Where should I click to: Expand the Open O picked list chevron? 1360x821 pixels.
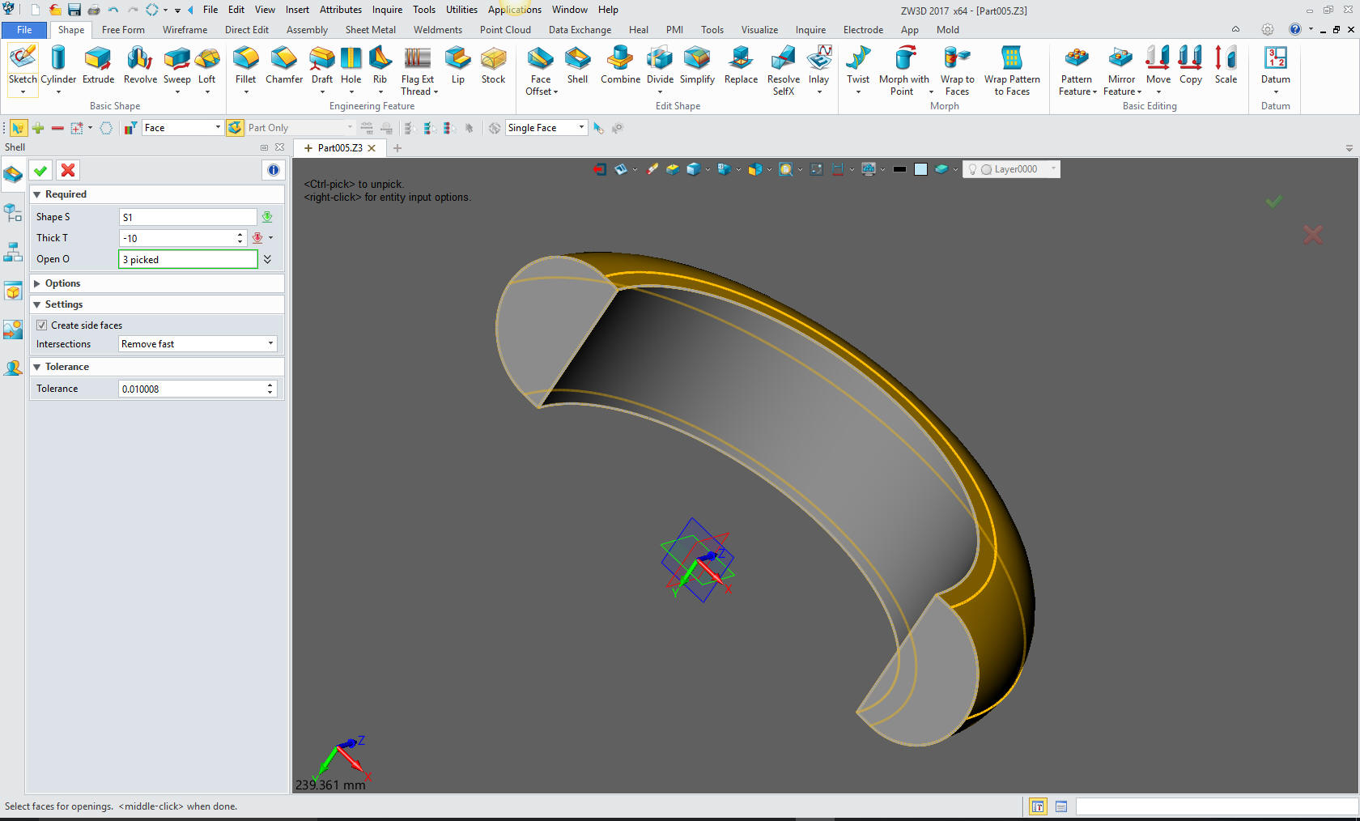pos(267,259)
